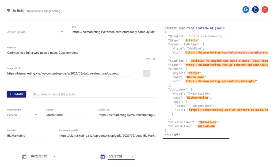This screenshot has width=274, height=167.
Task: Click the closing </script> tag
Action: point(173,135)
